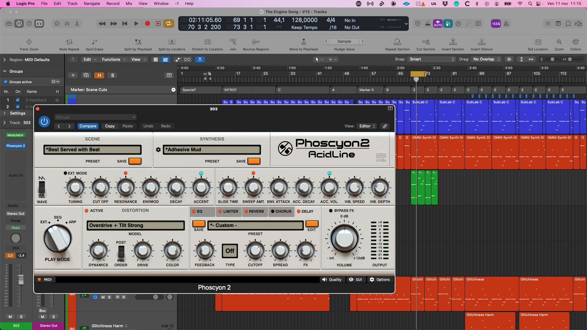Open the Scissors editor toolbar icon
587x330 pixels.
tap(77, 24)
